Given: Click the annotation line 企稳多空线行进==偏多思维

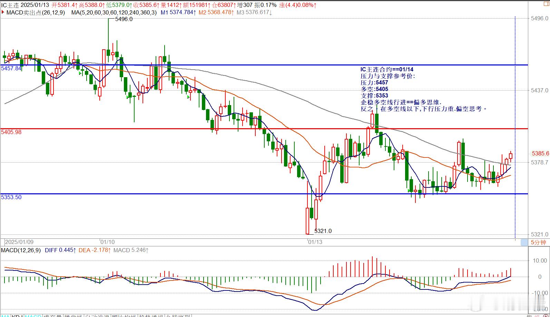Looking at the screenshot, I should pyautogui.click(x=401, y=102).
